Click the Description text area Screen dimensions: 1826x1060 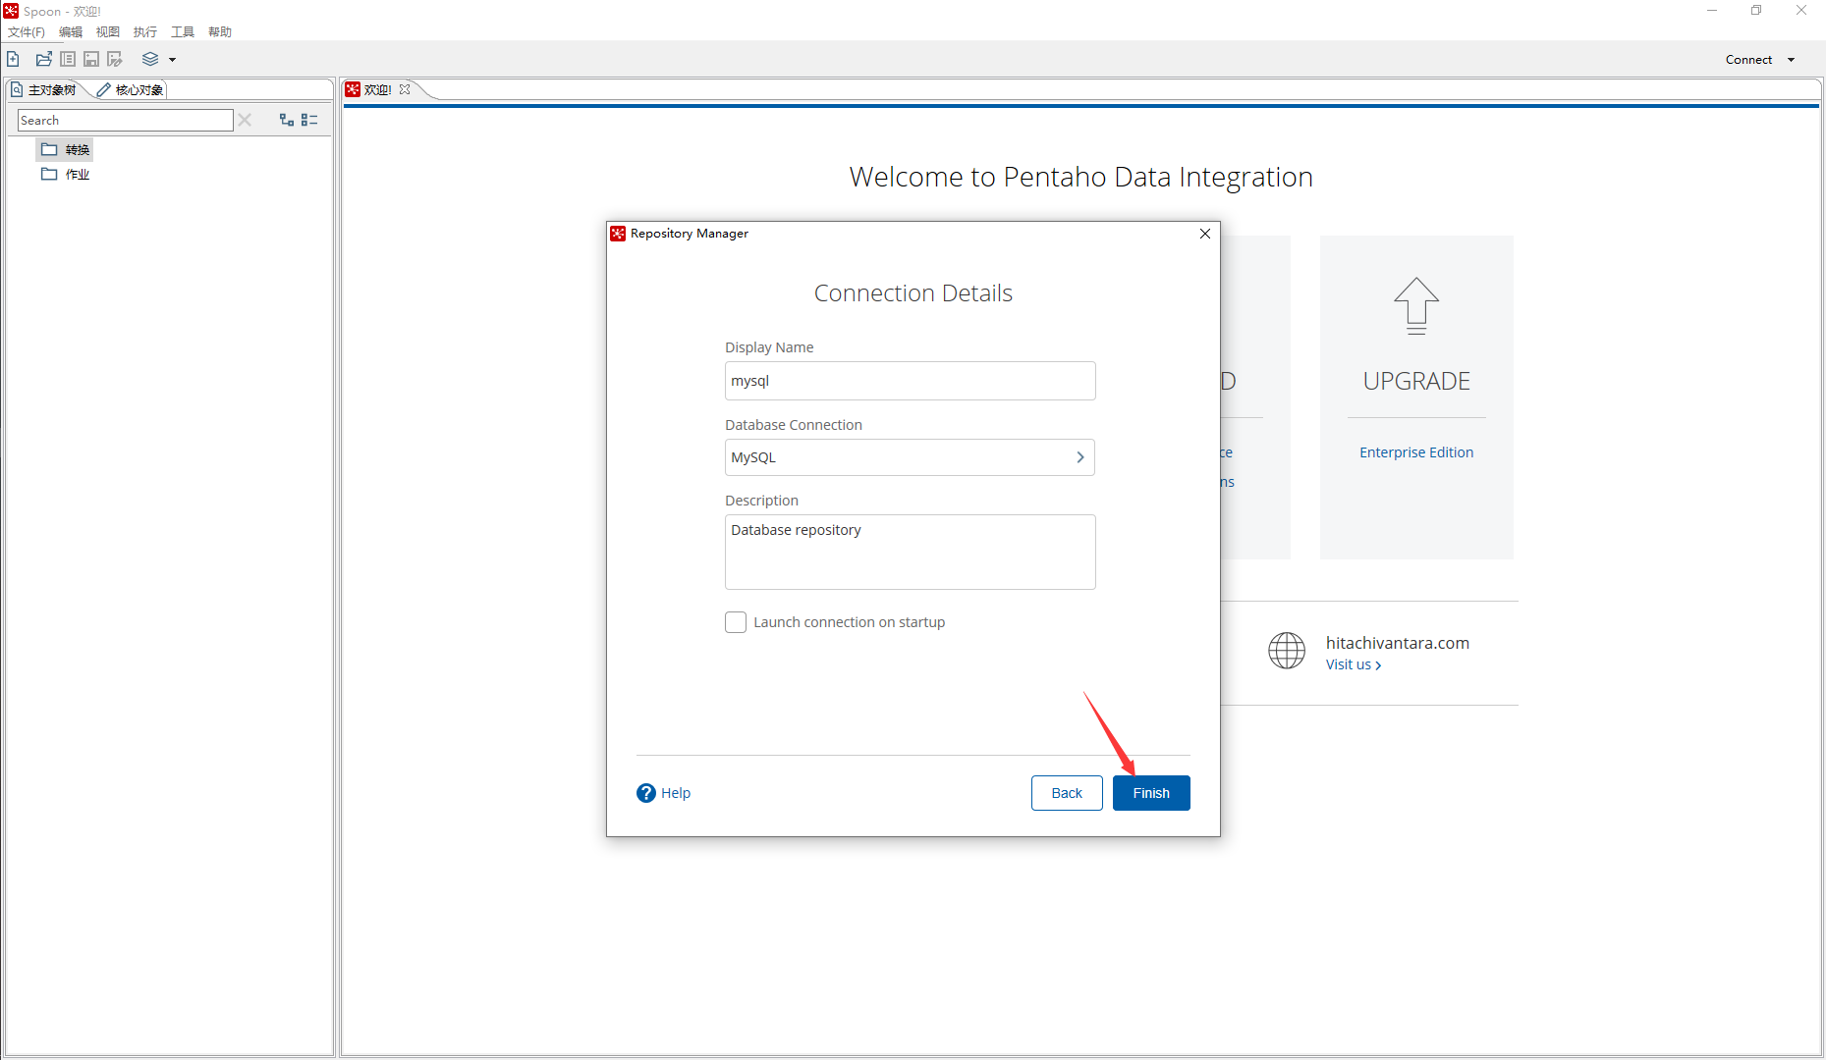(910, 552)
